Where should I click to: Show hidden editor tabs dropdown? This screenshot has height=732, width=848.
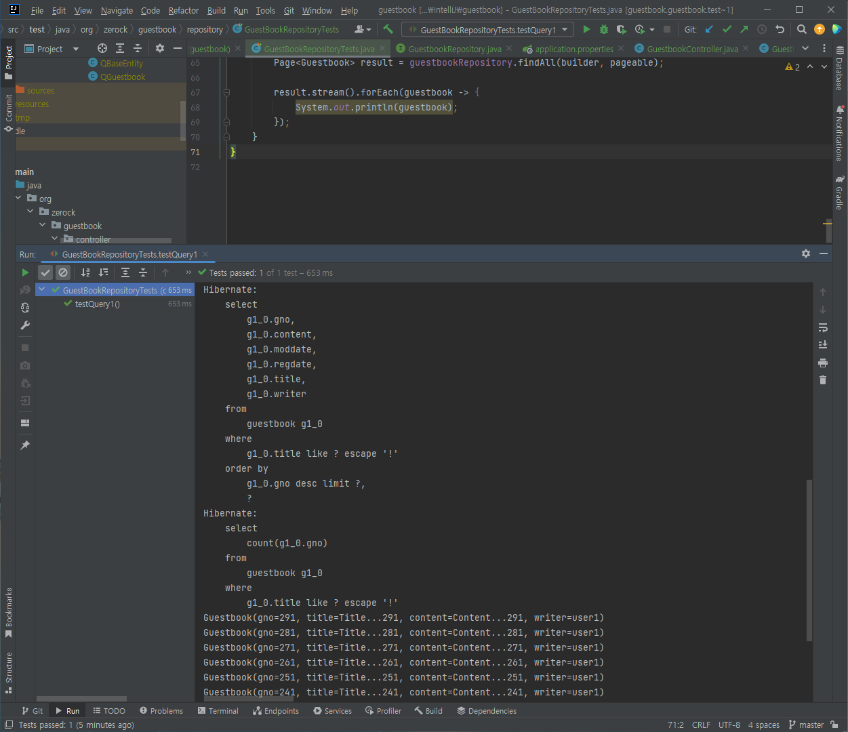[805, 48]
